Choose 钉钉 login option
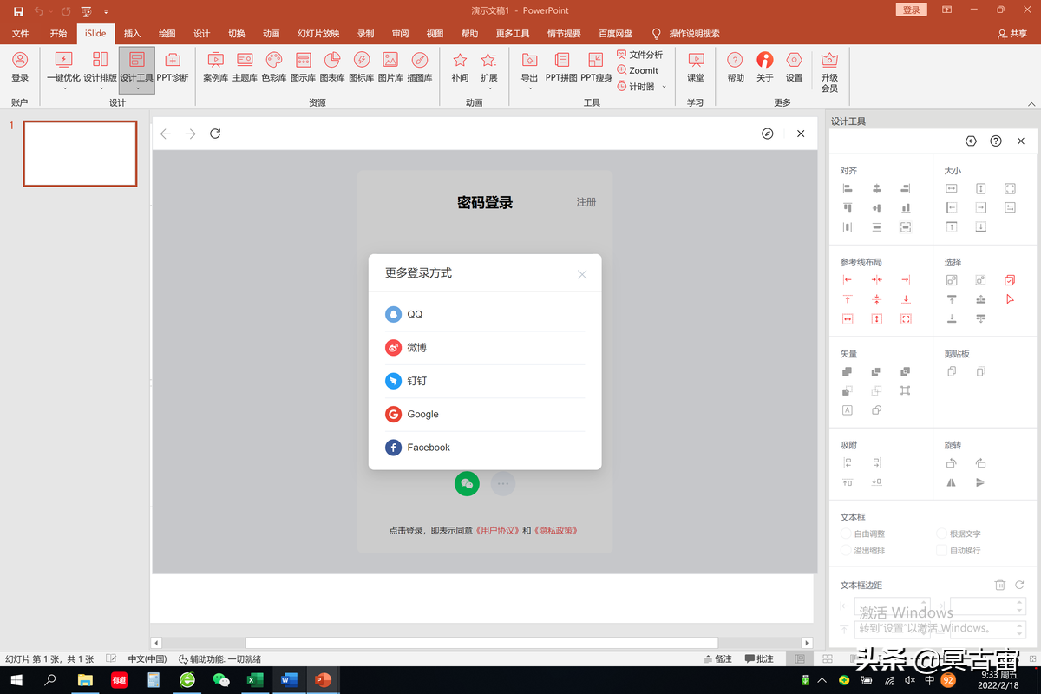Image resolution: width=1041 pixels, height=694 pixels. click(x=485, y=381)
